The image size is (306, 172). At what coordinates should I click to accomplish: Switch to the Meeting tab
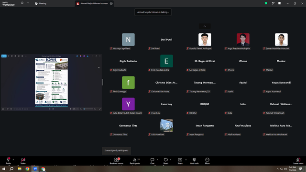click(x=41, y=3)
